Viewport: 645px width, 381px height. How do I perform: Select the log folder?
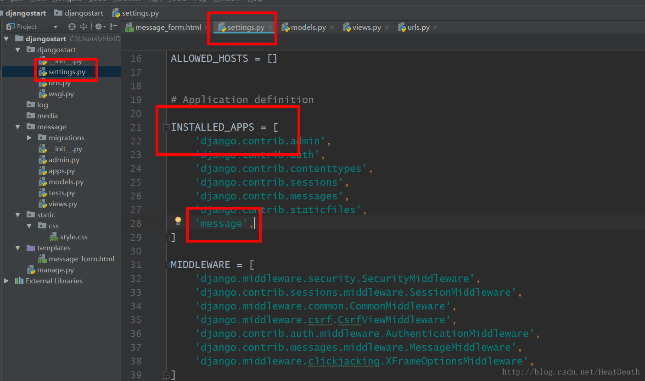[38, 105]
